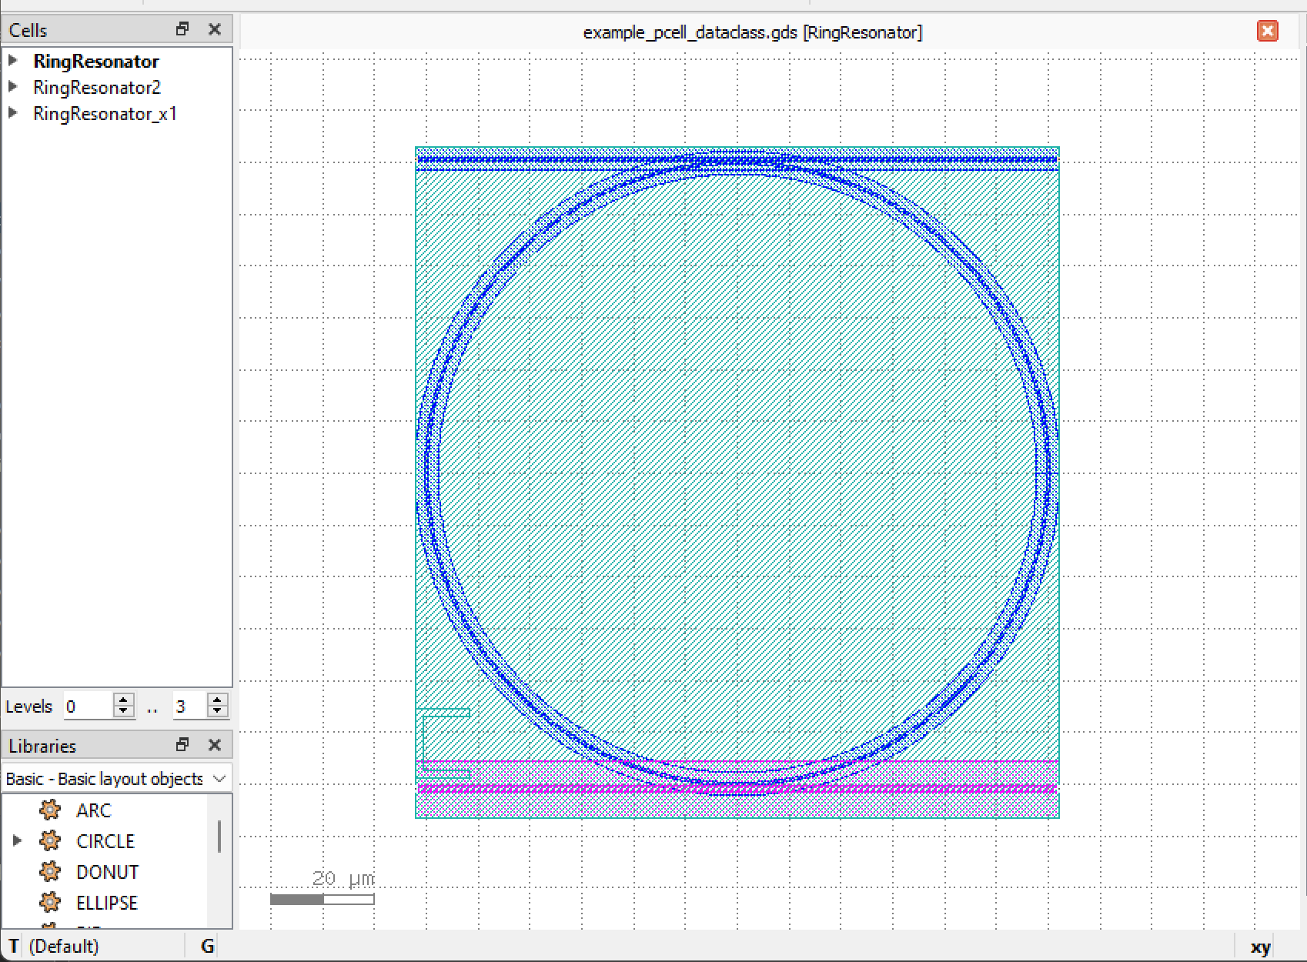Increase the minimum hierarchy level

(123, 700)
